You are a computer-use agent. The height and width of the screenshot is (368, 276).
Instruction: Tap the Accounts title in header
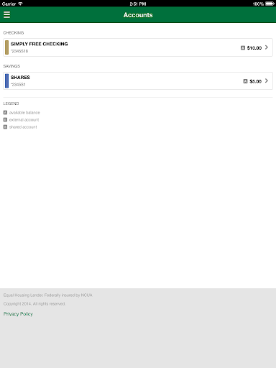[138, 15]
